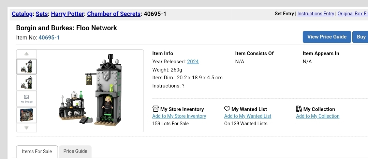The height and width of the screenshot is (159, 368).
Task: Switch to the Items For Sale tab
Action: [x=37, y=152]
